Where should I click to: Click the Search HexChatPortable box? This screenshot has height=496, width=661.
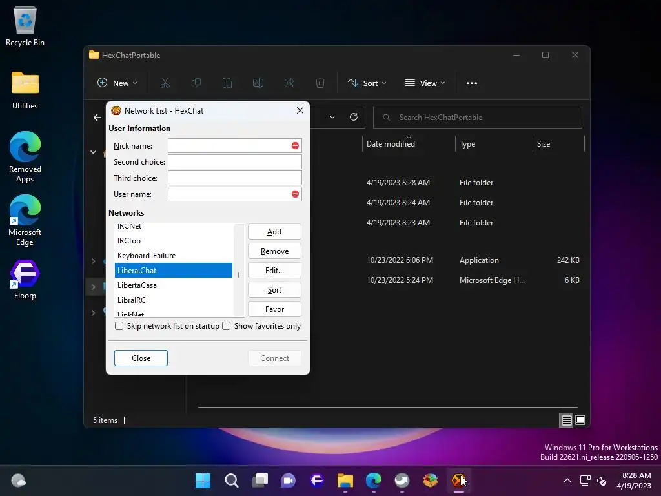478,118
